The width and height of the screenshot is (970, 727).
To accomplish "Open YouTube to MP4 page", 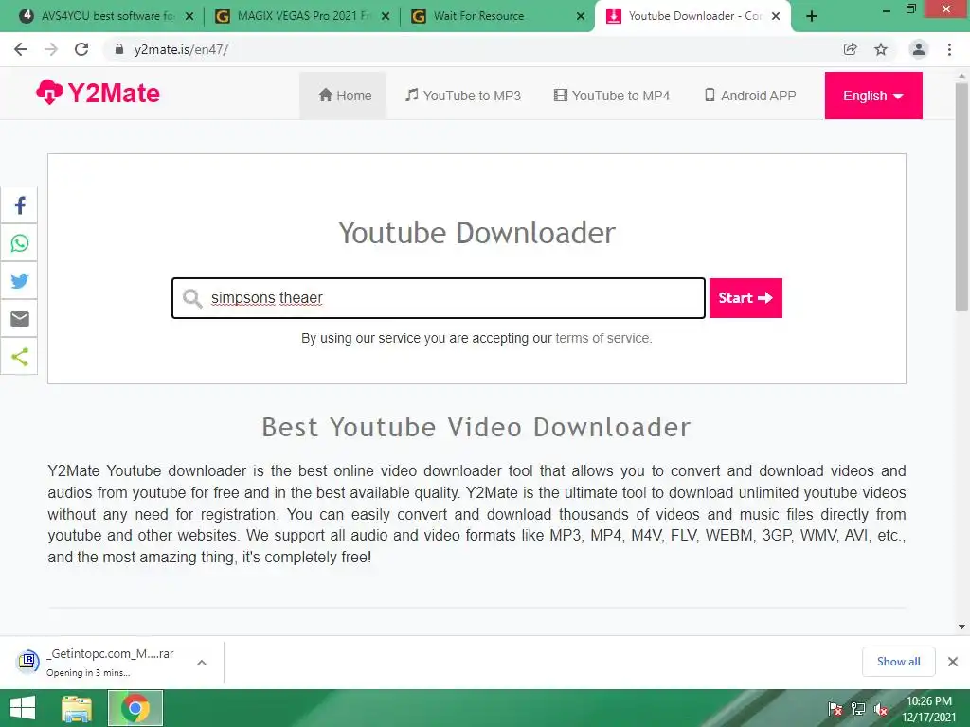I will pos(612,96).
